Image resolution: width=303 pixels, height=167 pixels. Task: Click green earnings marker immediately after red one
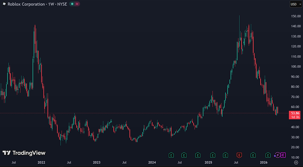253,155
